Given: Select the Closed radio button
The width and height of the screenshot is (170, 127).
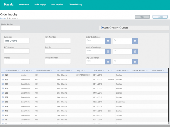Looking at the screenshot, I should coord(120,28).
